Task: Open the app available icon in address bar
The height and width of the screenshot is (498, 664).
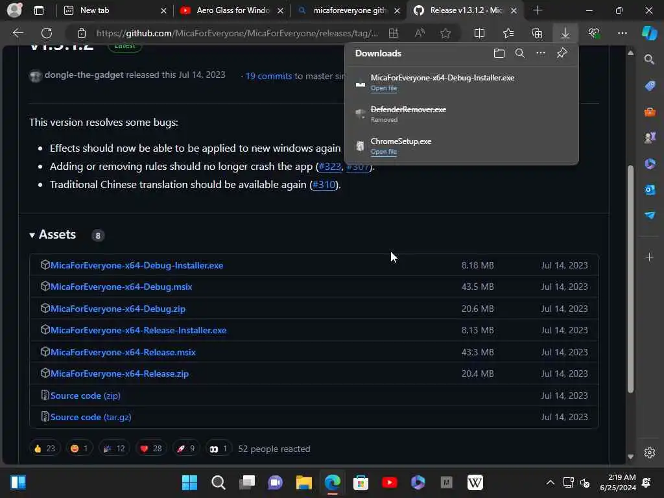Action: 394,33
